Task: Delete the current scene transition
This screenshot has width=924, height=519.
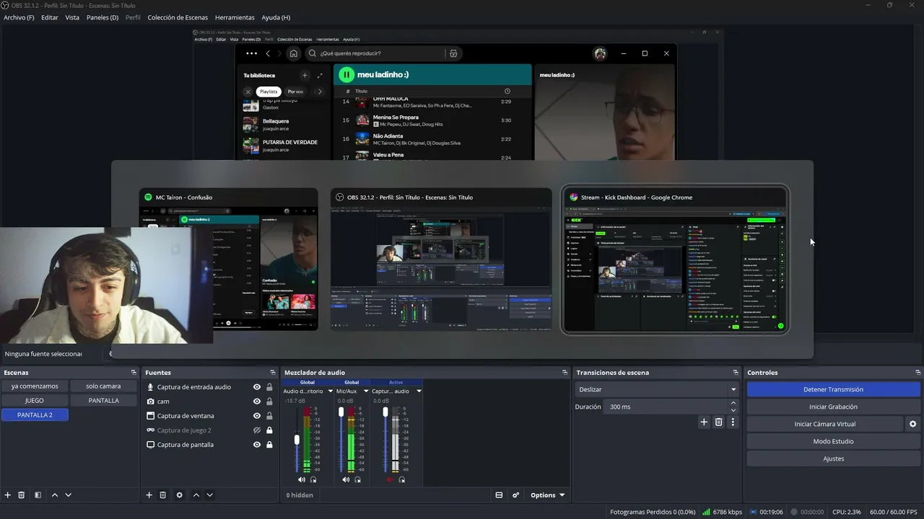Action: (x=718, y=422)
